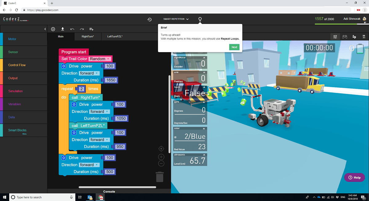Screen dimensions: 369x201
Task: Click the download code icon
Action: tap(62, 29)
